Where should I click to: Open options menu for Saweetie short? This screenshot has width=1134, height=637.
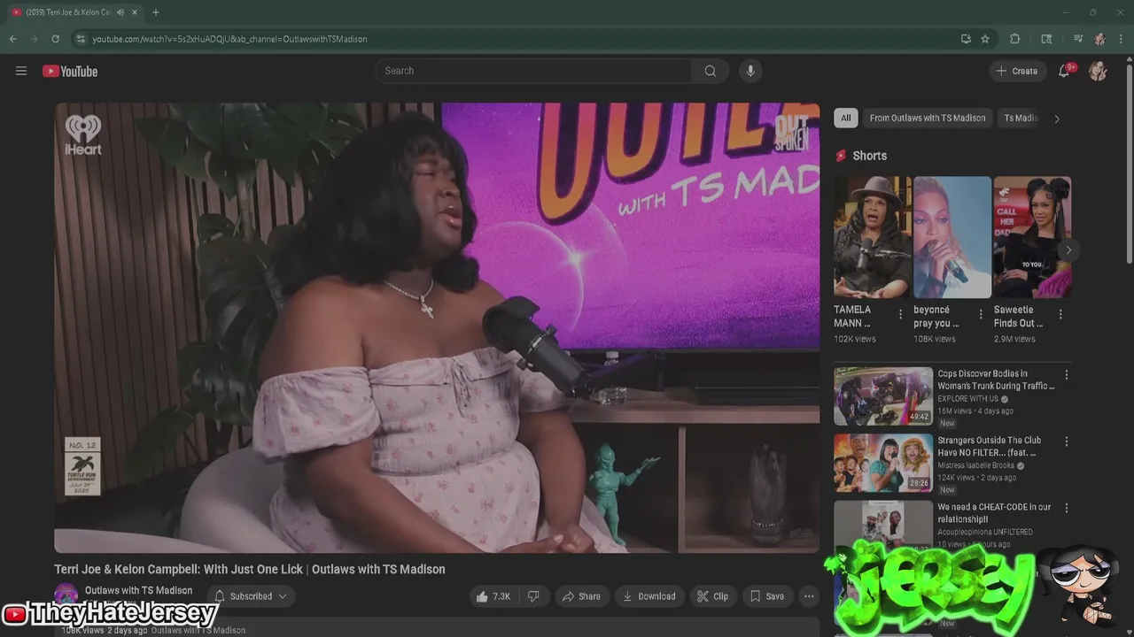(x=1060, y=314)
